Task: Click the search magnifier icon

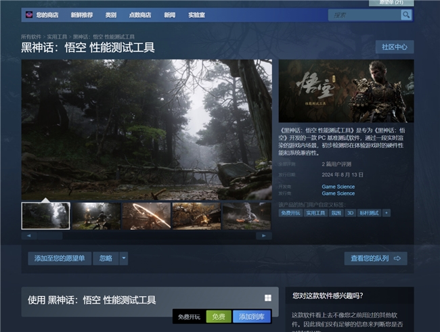Action: [x=405, y=14]
